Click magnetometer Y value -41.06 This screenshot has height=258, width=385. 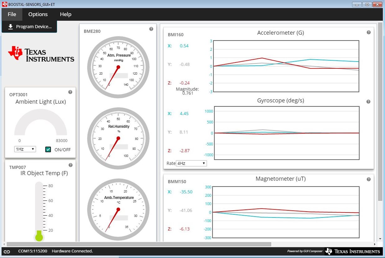pyautogui.click(x=186, y=211)
